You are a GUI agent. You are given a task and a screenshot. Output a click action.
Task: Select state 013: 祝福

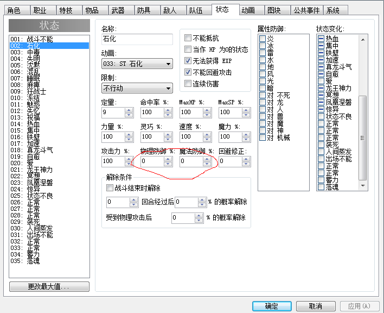(49, 117)
